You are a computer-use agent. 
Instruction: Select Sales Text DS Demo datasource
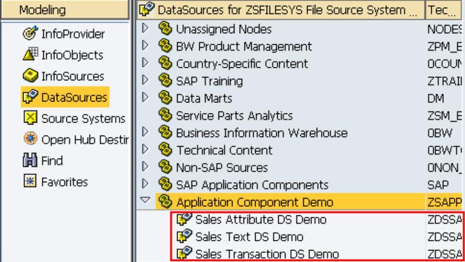249,237
